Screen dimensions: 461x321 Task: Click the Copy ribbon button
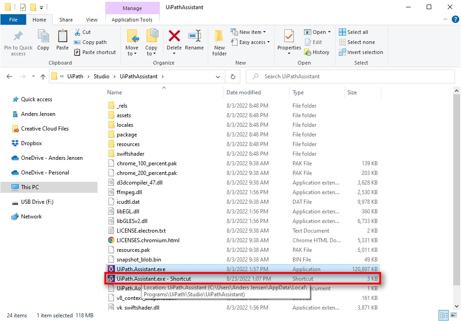pos(43,40)
